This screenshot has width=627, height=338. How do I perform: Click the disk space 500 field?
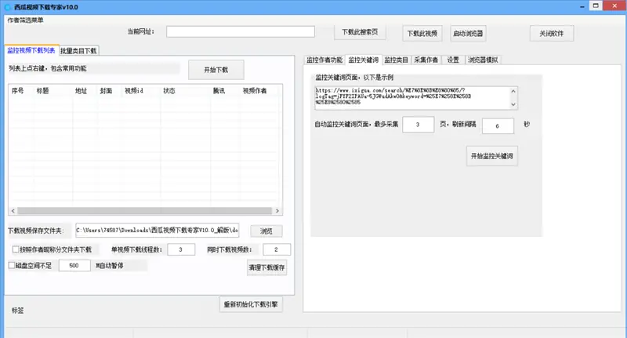(74, 265)
